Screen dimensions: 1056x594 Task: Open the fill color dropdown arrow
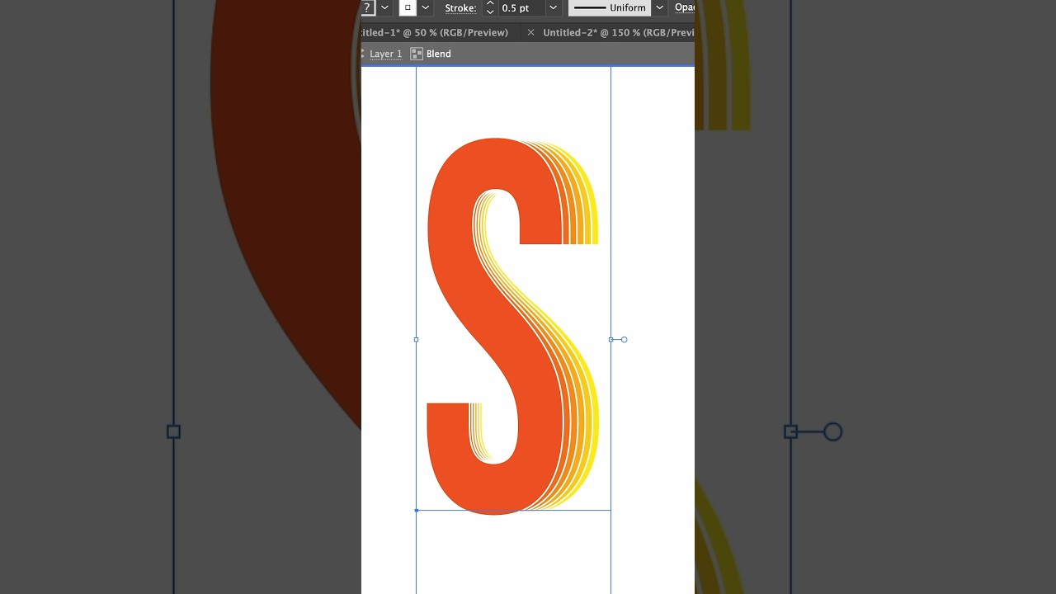[384, 7]
